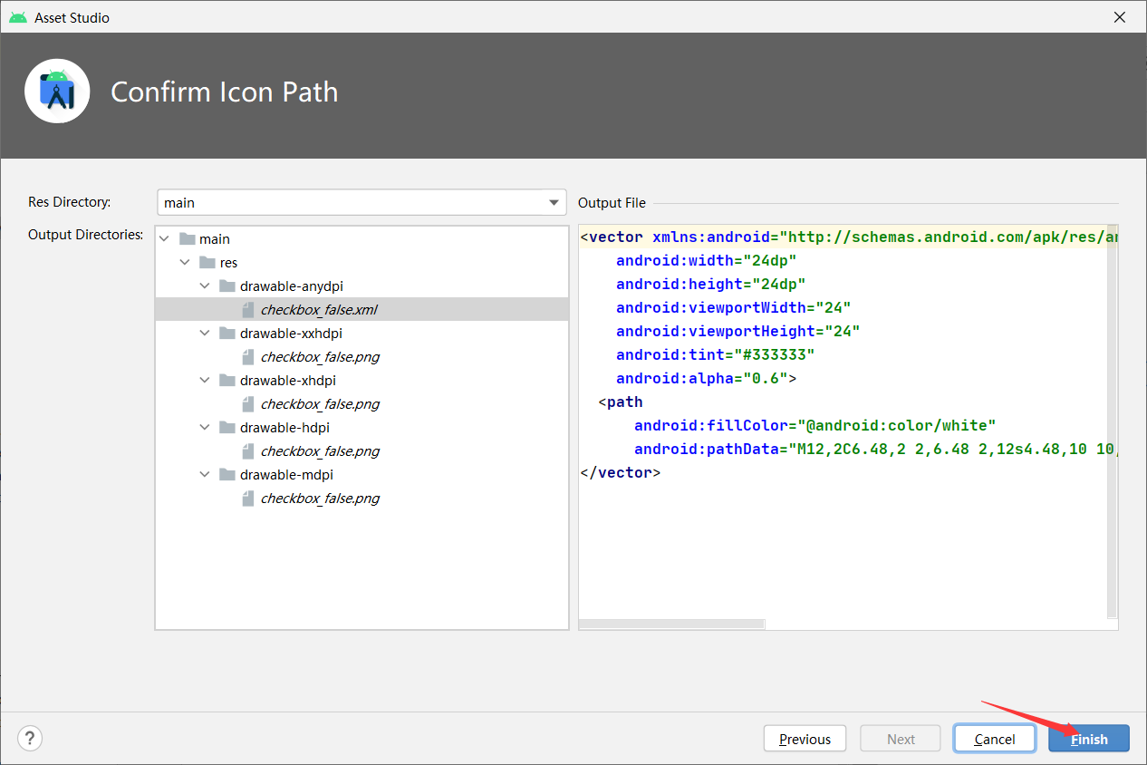Click the drawable-mdpi folder icon
The width and height of the screenshot is (1147, 765).
[227, 475]
